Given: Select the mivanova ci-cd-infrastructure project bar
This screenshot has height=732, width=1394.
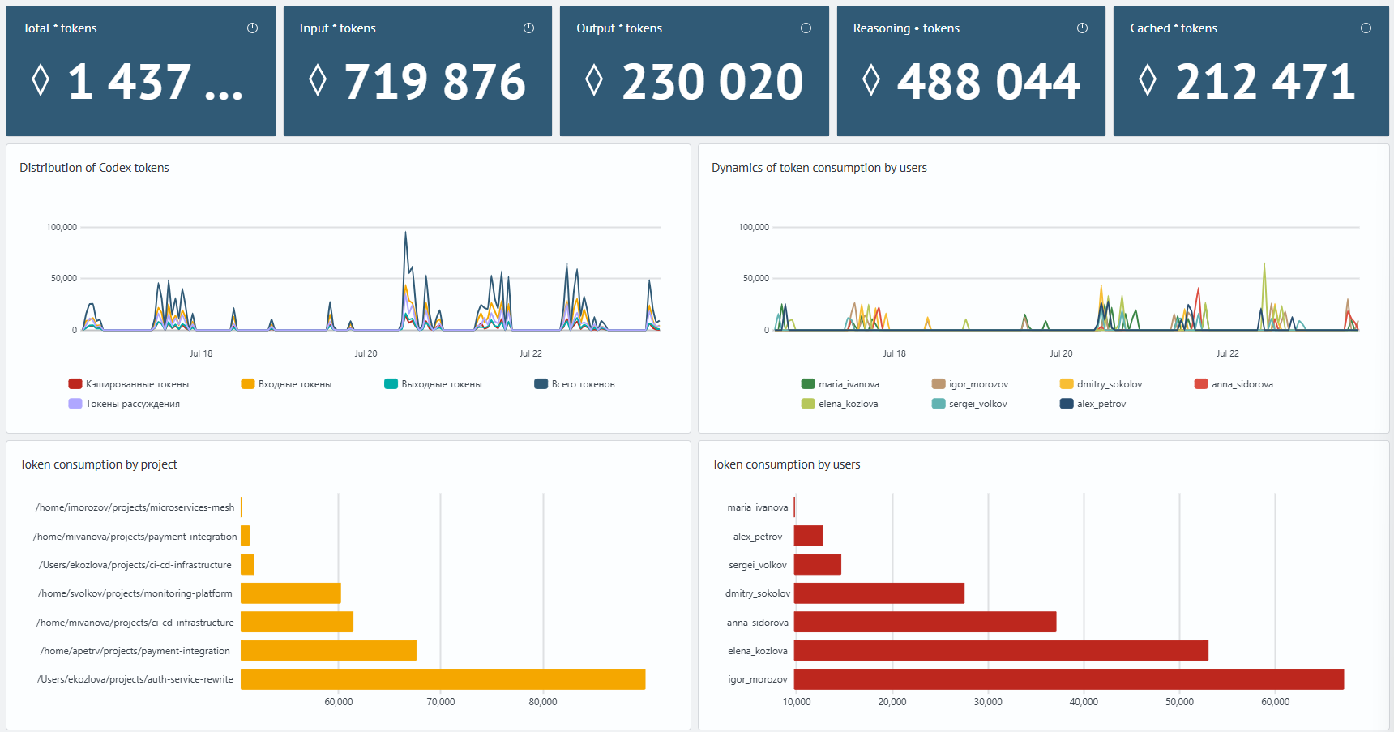Looking at the screenshot, I should coord(297,622).
